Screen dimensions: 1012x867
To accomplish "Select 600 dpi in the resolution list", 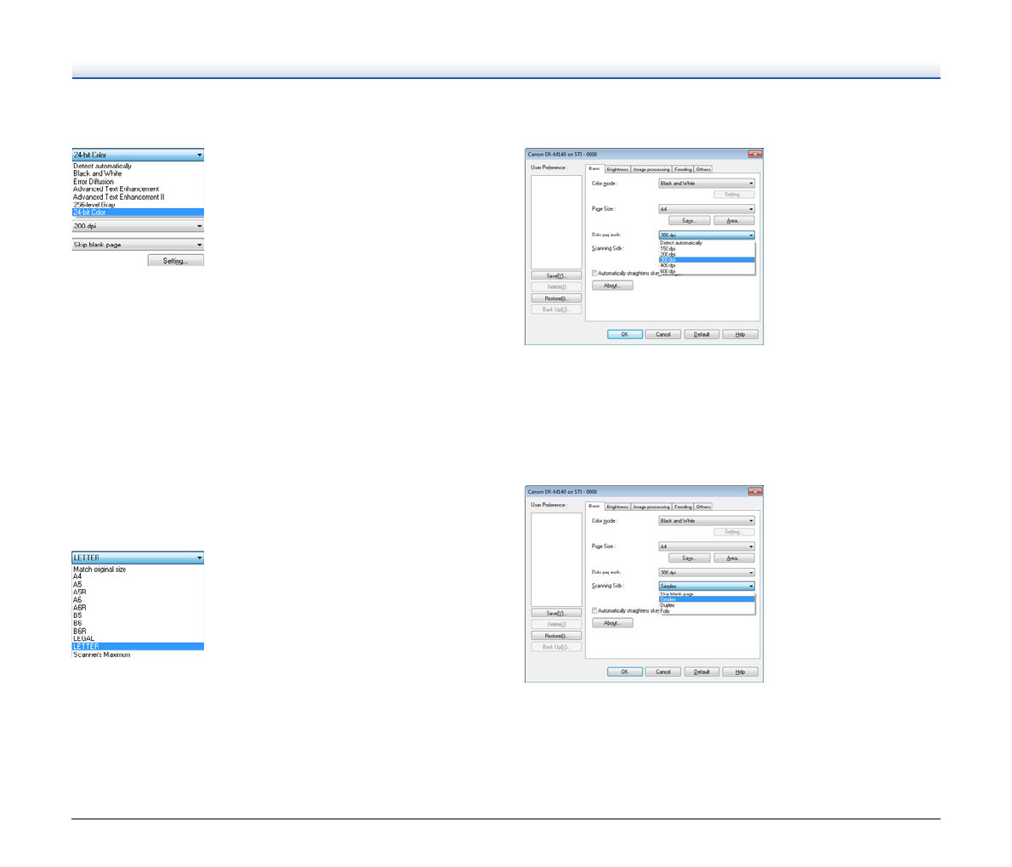I will point(668,271).
